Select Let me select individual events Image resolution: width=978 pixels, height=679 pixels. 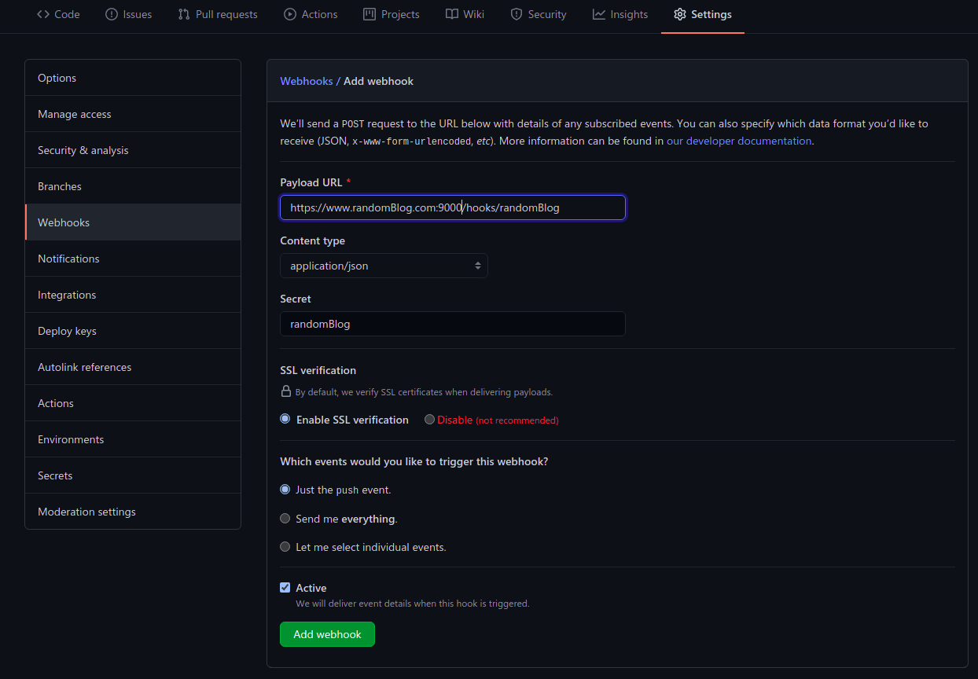285,547
